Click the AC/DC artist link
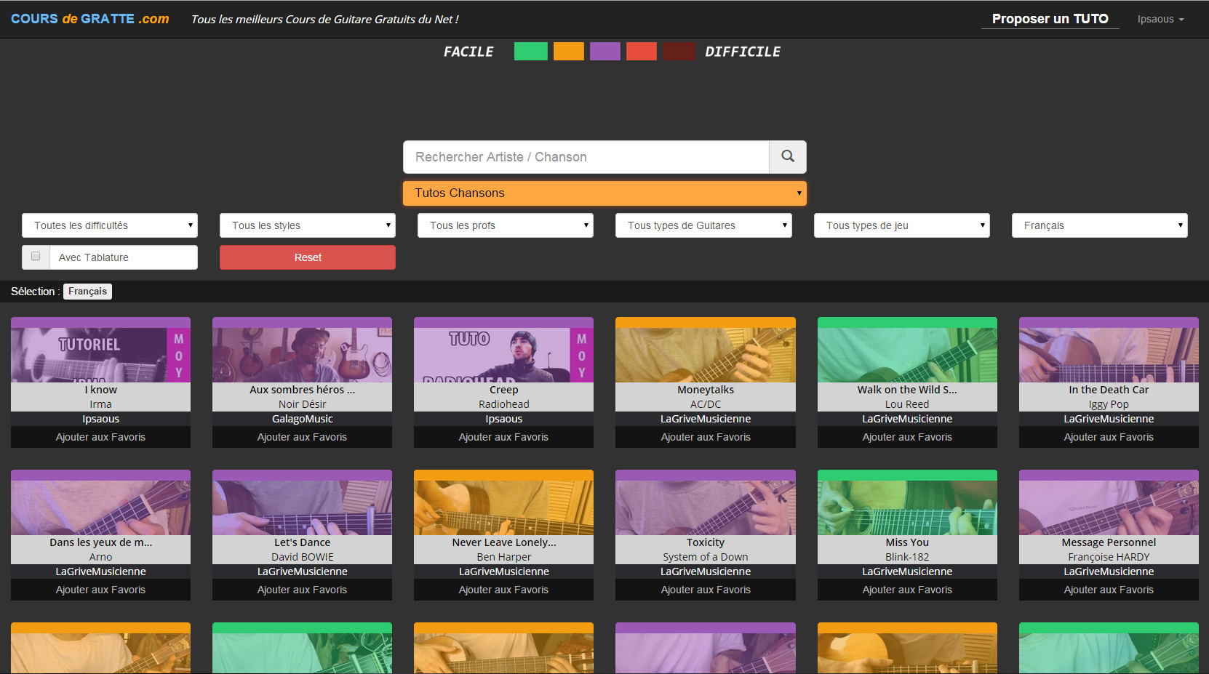This screenshot has height=674, width=1209. 706,404
